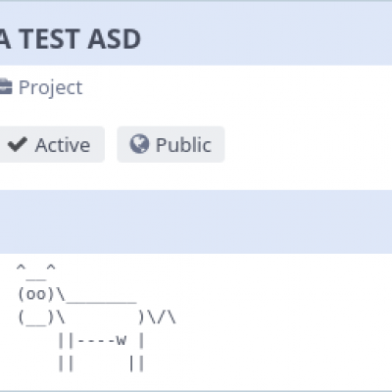Toggle the Public visibility badge
The width and height of the screenshot is (392, 392).
coord(171,144)
